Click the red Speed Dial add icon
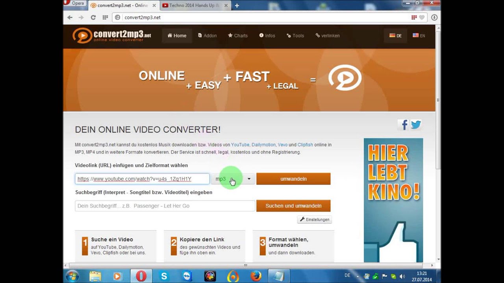The height and width of the screenshot is (283, 504). (414, 17)
